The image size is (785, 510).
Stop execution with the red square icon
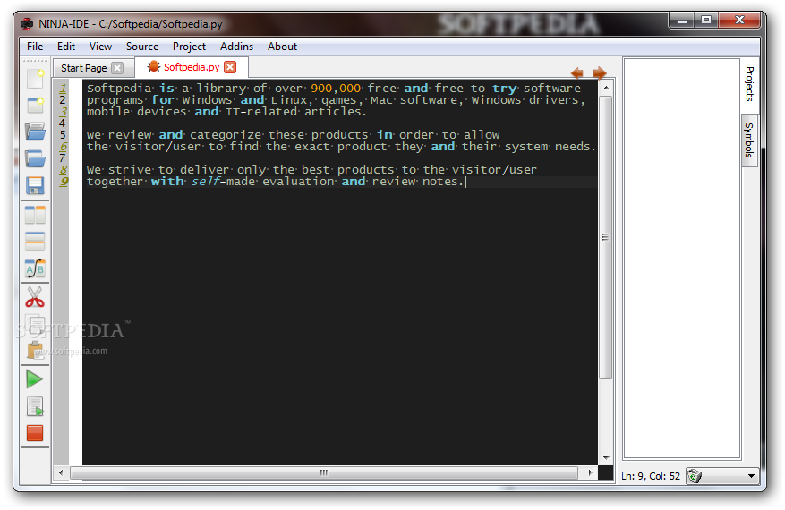[35, 433]
